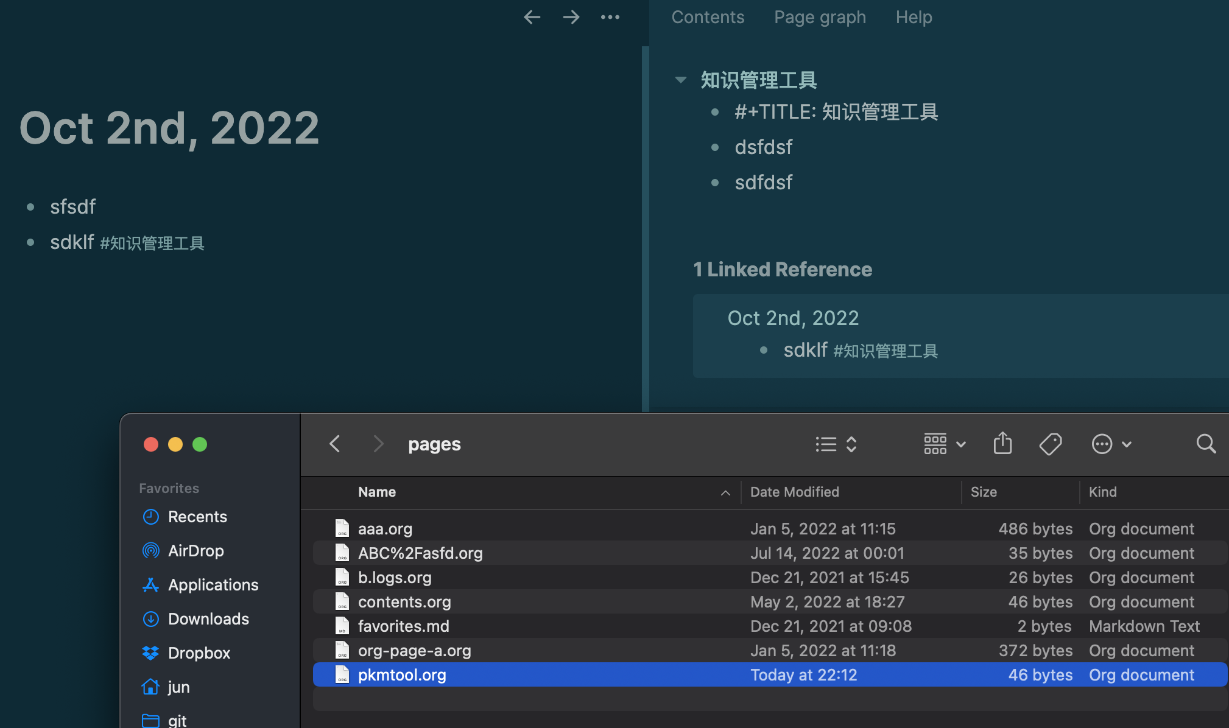Open the Contents tab in the sidebar
The height and width of the screenshot is (728, 1229).
(x=708, y=17)
